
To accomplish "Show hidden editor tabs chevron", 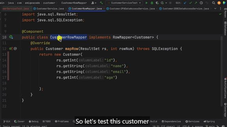I will pyautogui.click(x=215, y=8).
